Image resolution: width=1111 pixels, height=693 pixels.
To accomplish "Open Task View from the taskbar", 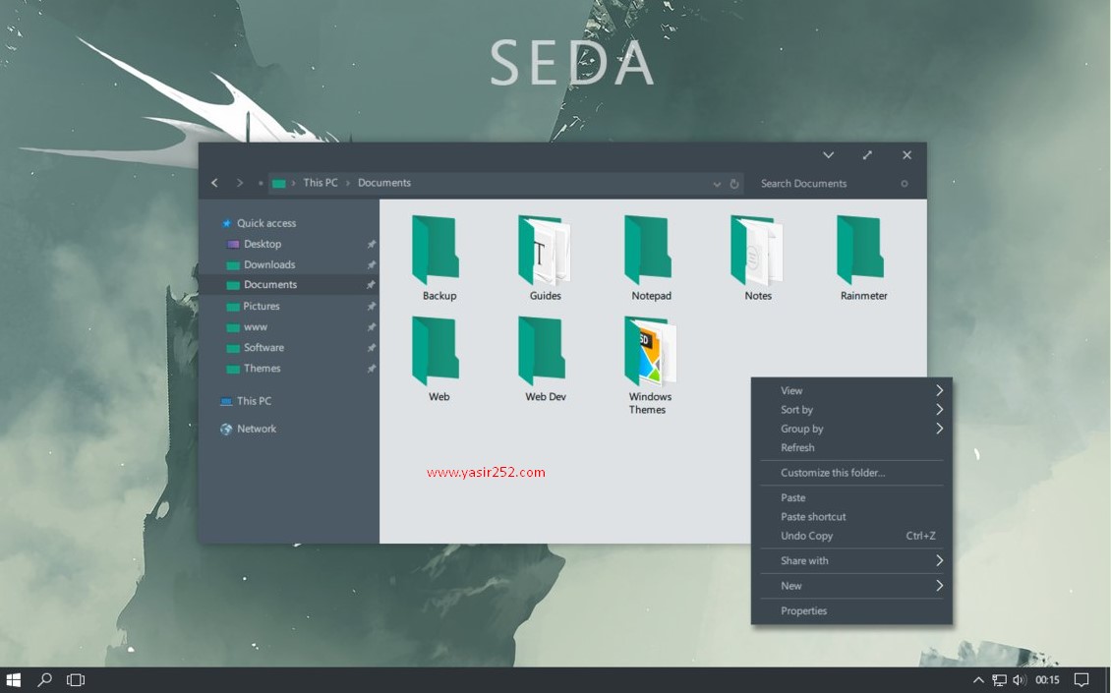I will click(75, 679).
